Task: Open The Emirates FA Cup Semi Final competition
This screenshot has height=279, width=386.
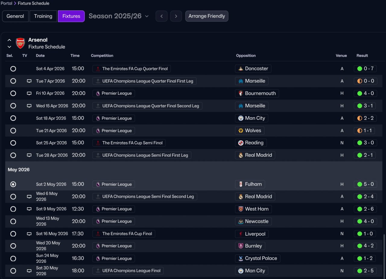Action: click(129, 143)
